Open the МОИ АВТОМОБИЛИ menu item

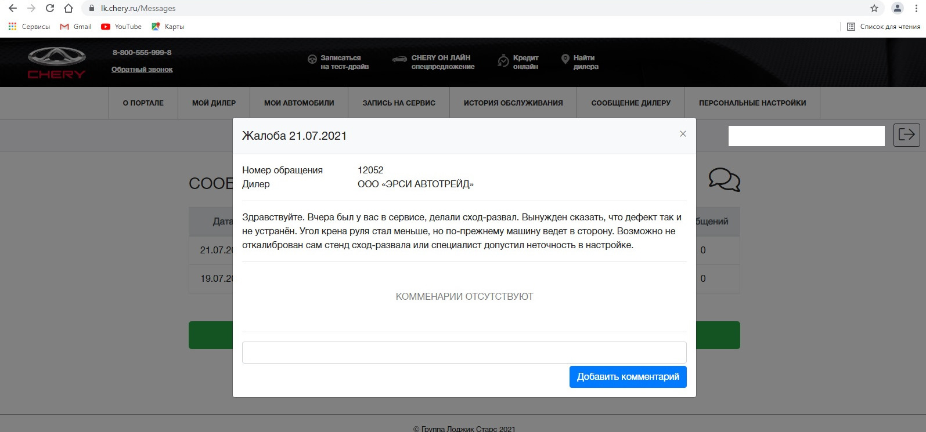(299, 103)
